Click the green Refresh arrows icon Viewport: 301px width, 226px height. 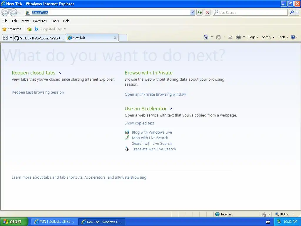[200, 12]
